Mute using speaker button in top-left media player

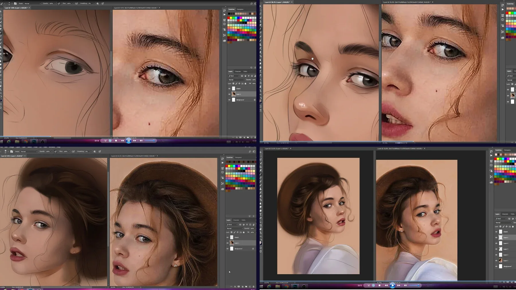[141, 141]
